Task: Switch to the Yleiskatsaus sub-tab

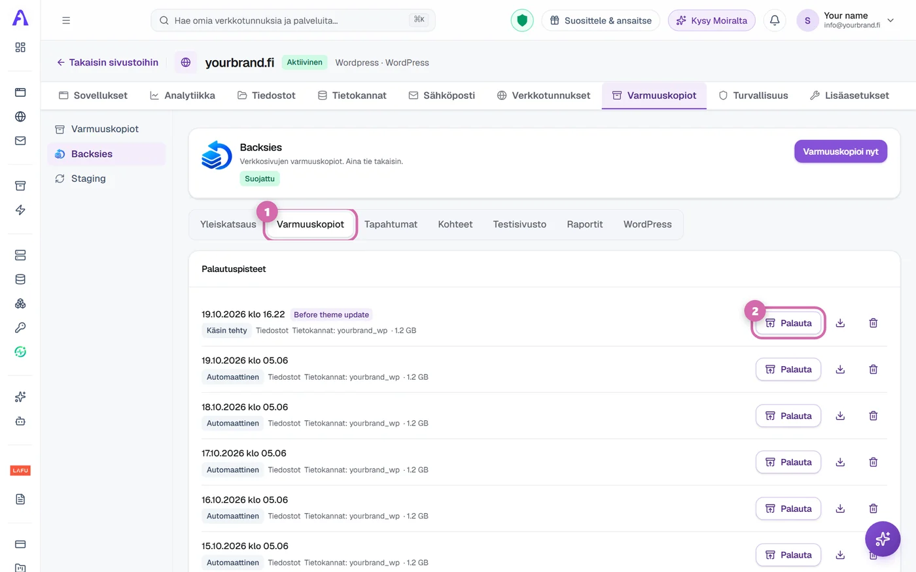Action: (228, 224)
